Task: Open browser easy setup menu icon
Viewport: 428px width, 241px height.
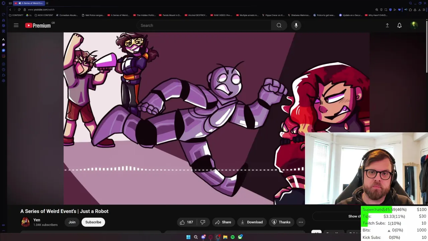Action: 424,10
